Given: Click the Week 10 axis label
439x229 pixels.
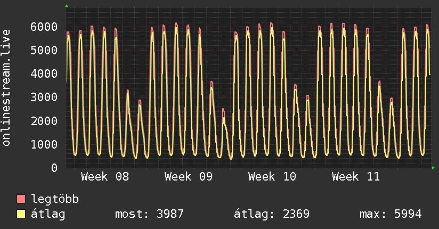Looking at the screenshot, I should click(272, 177).
